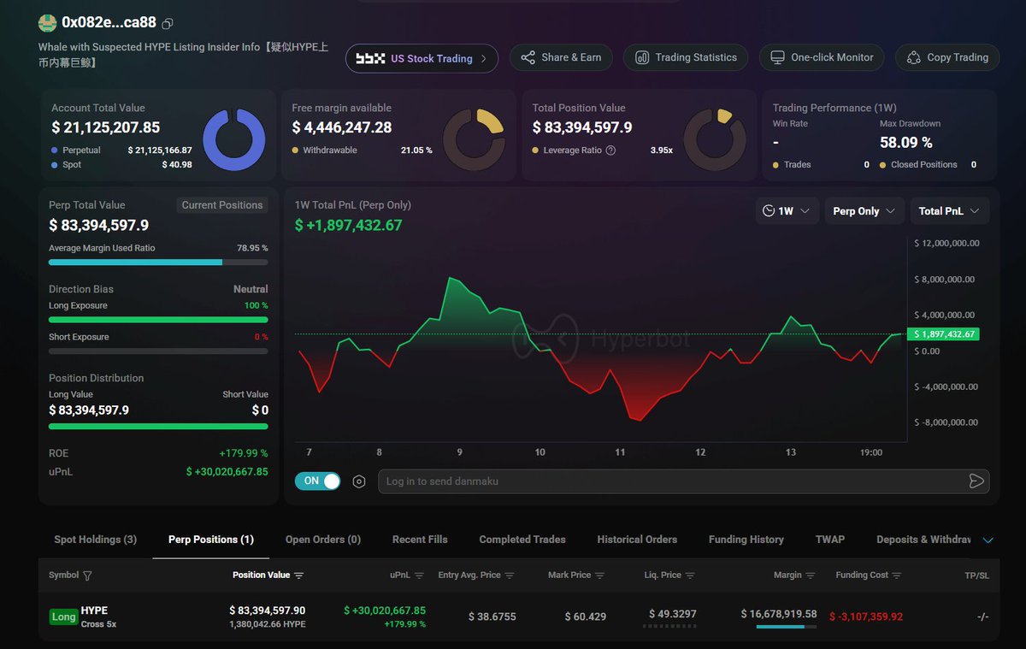Open the Open Orders (0) tab
The width and height of the screenshot is (1026, 649).
click(x=323, y=540)
